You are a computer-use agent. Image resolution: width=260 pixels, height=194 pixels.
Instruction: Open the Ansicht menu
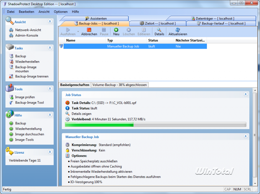(x=44, y=12)
